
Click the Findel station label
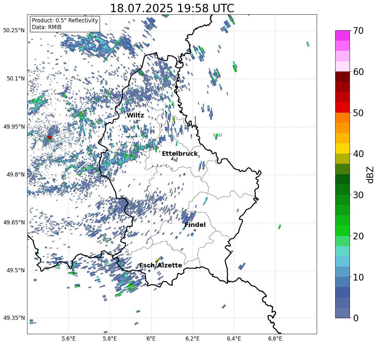point(195,225)
